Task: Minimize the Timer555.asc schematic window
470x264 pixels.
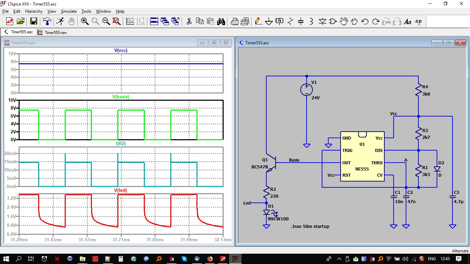Action: [x=437, y=43]
